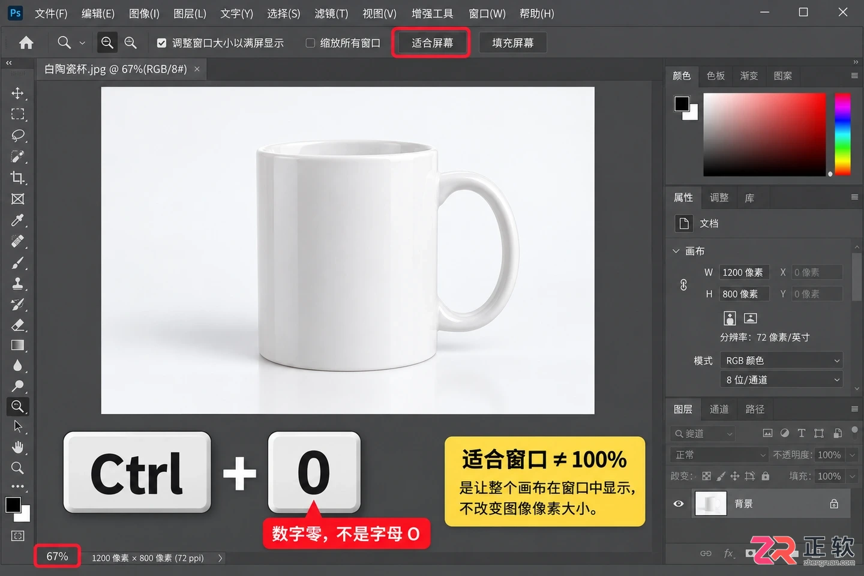Select the Hand tool
This screenshot has width=864, height=576.
click(x=17, y=447)
